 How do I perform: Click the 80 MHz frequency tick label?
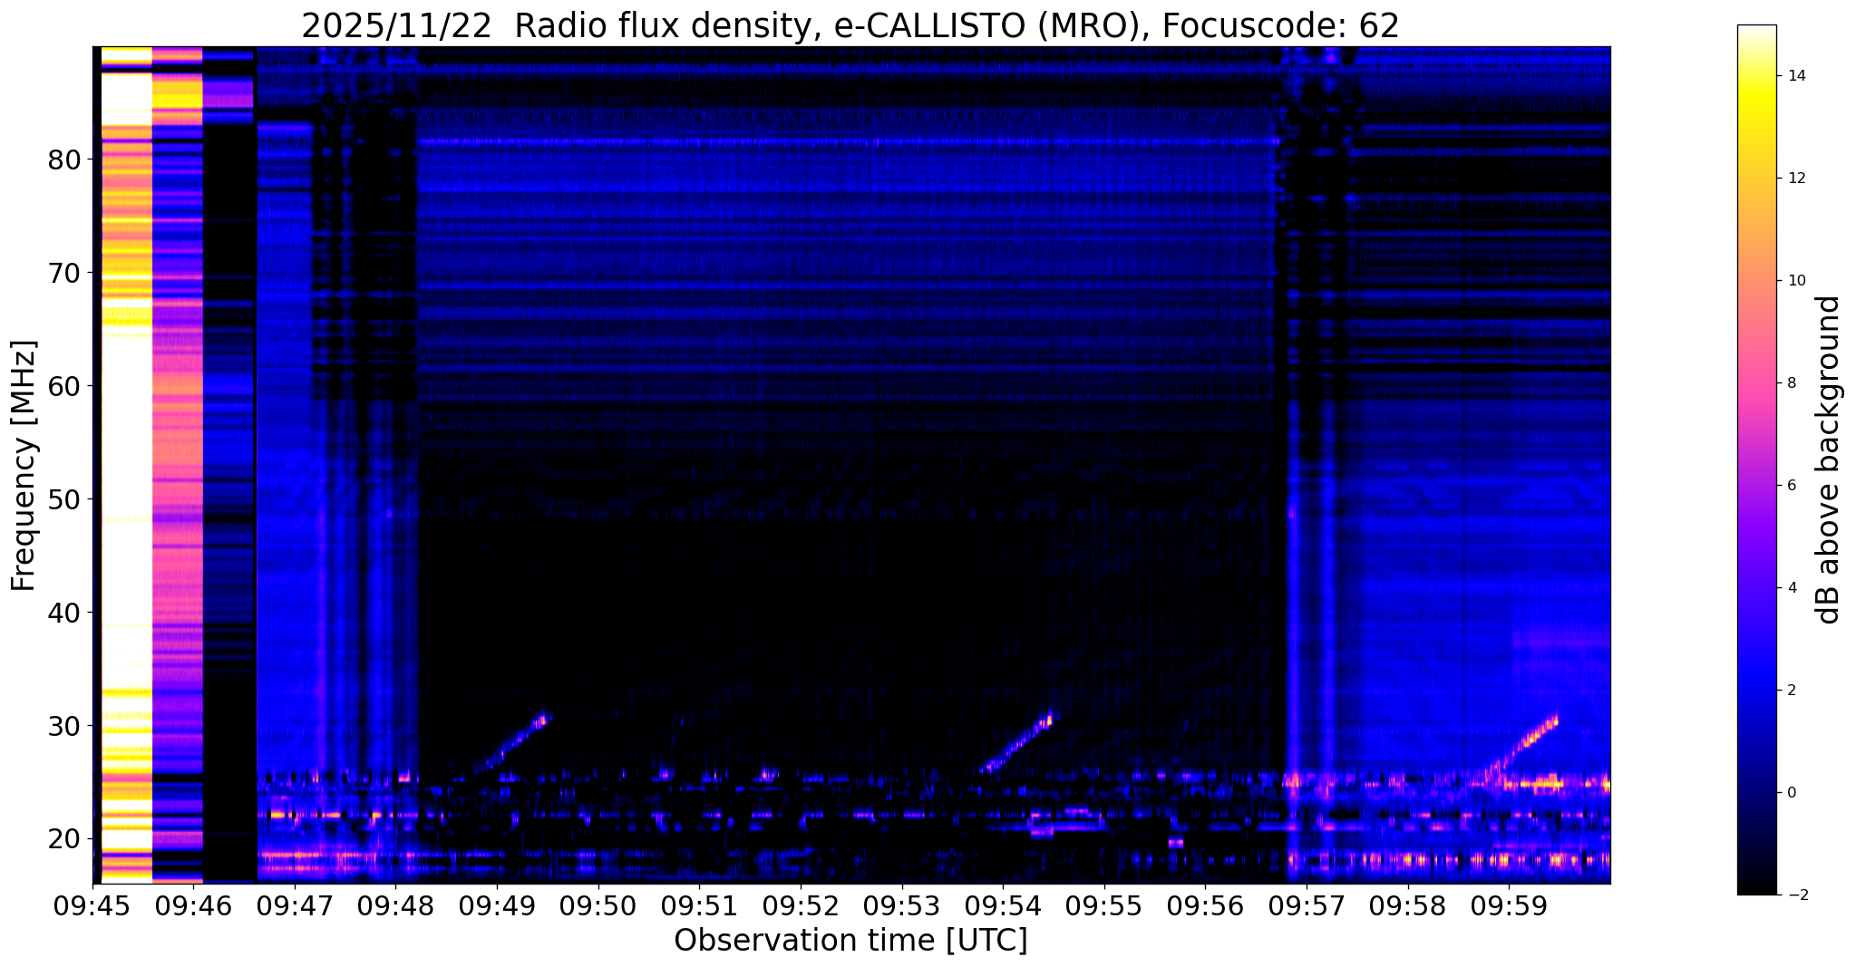[x=63, y=160]
